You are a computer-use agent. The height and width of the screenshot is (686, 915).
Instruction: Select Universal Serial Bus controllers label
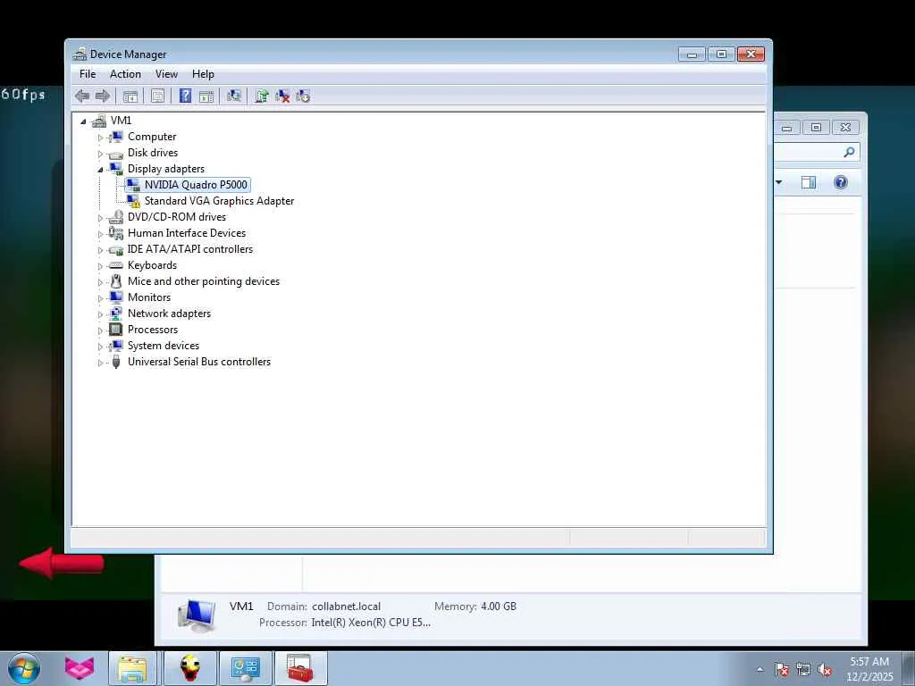coord(199,362)
